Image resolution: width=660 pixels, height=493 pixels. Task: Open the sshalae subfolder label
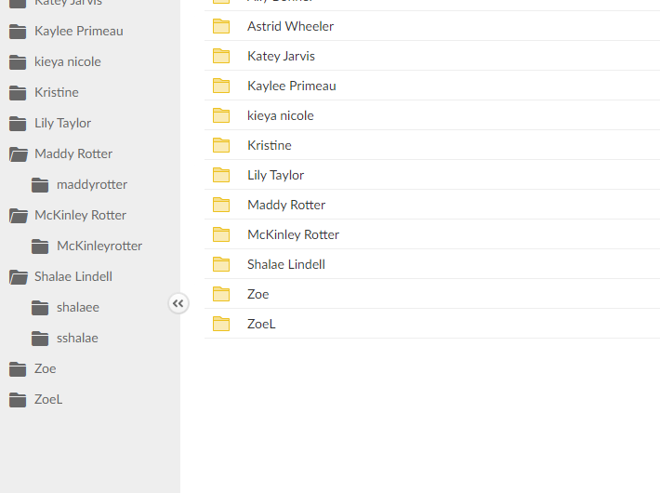77,339
